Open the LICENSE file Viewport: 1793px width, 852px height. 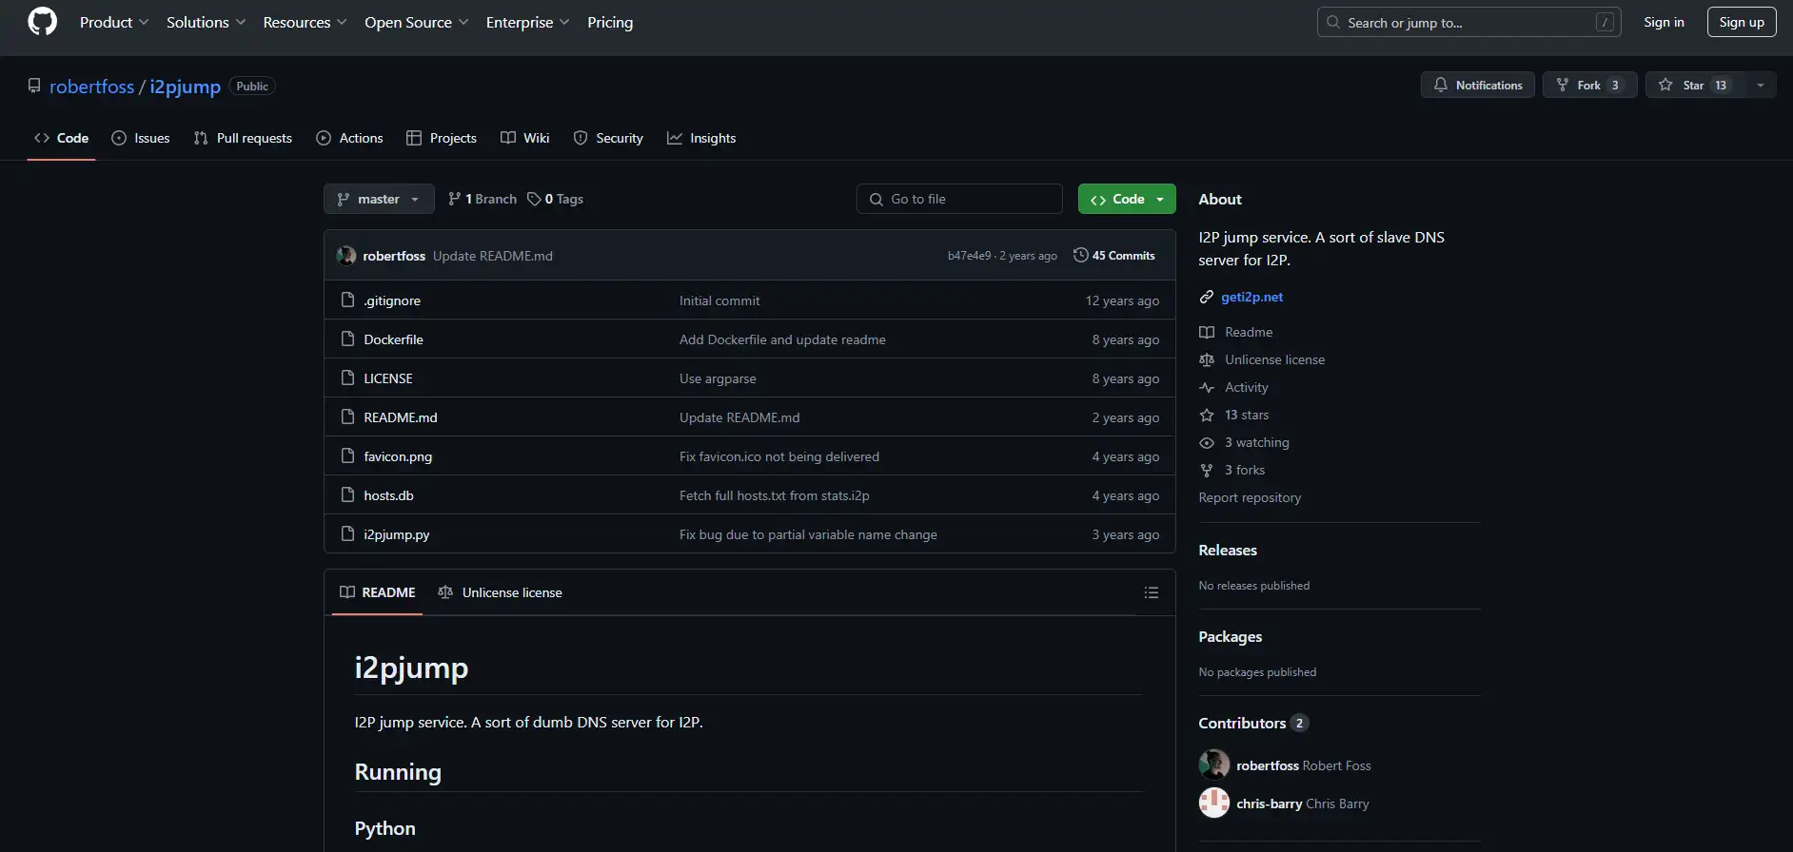pyautogui.click(x=388, y=378)
